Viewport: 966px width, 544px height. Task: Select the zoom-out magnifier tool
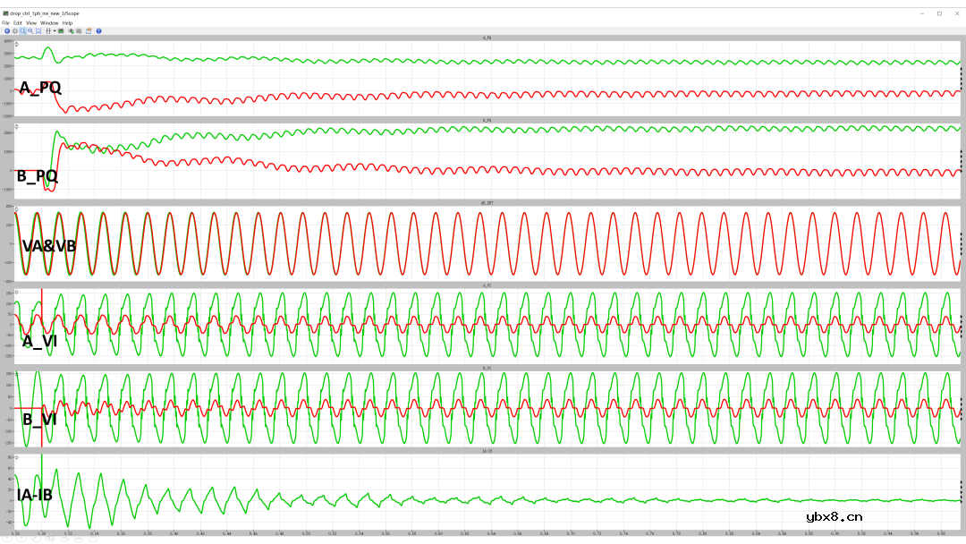[x=30, y=30]
